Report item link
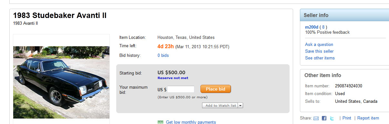This screenshot has height=124, width=389. click(368, 118)
